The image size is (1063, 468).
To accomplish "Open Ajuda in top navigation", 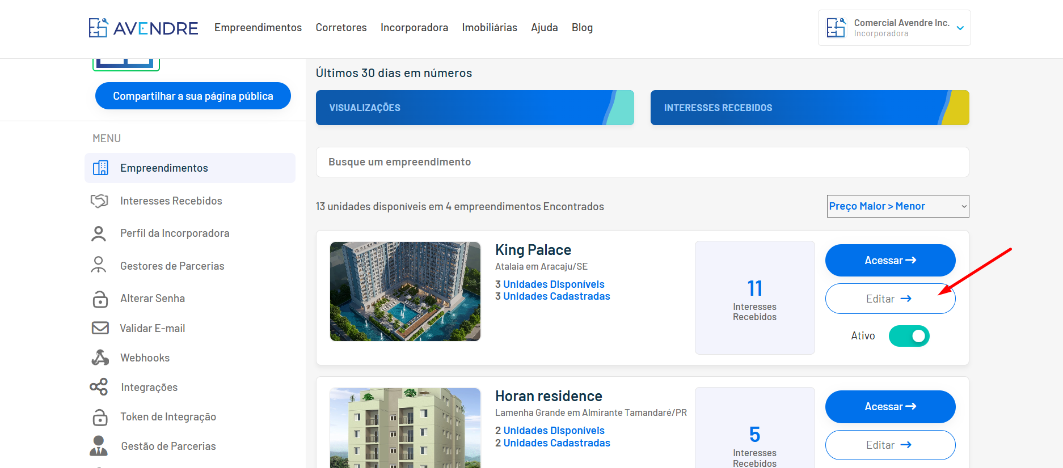I will point(545,28).
